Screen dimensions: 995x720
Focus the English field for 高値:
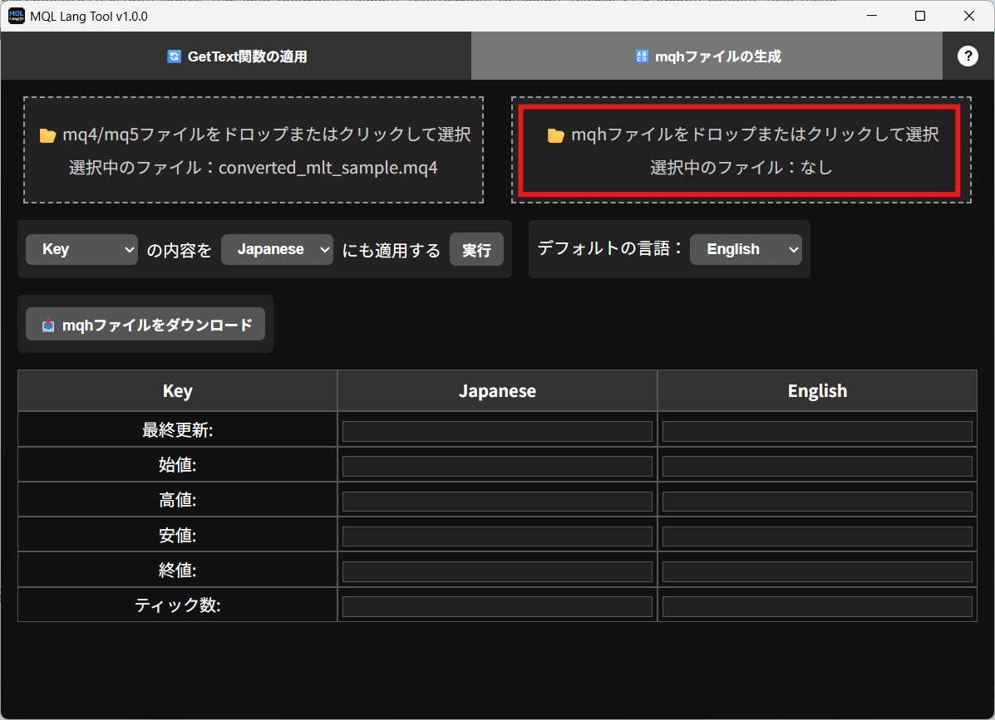click(817, 502)
